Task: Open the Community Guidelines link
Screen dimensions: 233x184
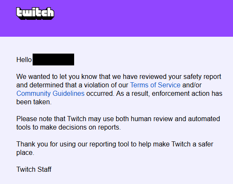Action: click(50, 94)
